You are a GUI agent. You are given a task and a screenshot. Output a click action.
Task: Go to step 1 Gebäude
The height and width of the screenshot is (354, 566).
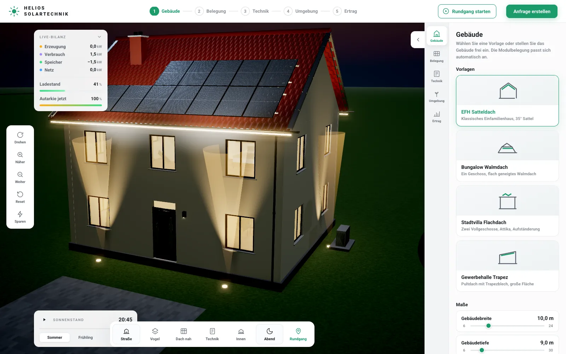coord(165,11)
